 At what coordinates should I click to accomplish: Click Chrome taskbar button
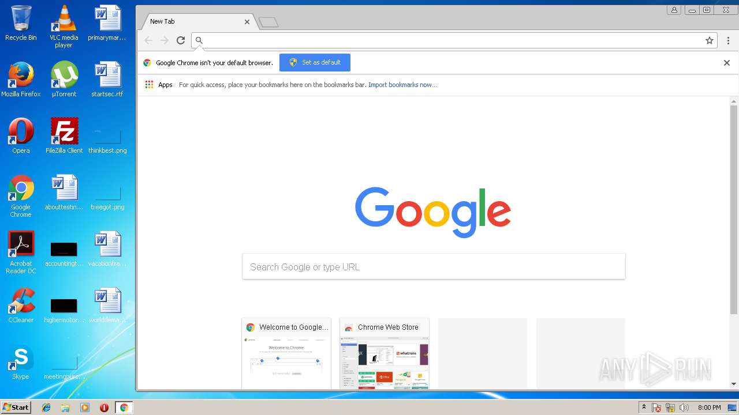[124, 408]
